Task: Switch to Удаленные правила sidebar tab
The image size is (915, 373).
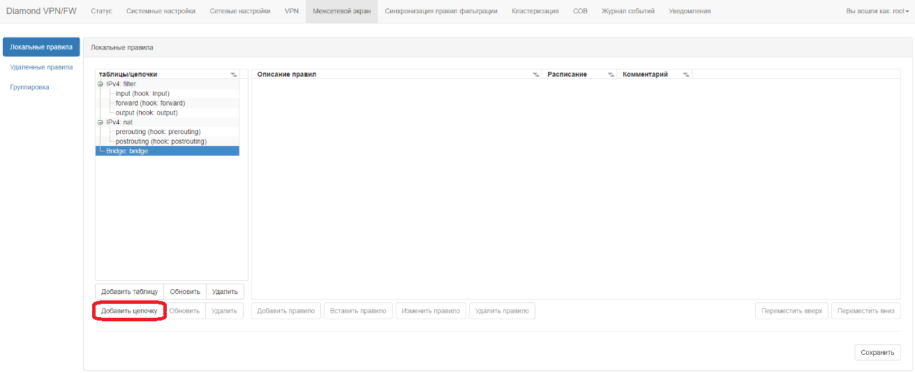Action: pyautogui.click(x=41, y=68)
